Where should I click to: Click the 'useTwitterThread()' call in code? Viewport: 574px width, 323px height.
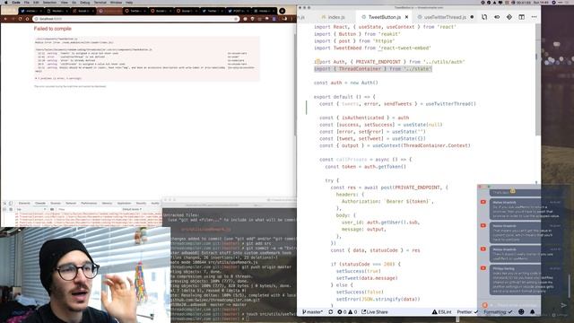point(450,104)
